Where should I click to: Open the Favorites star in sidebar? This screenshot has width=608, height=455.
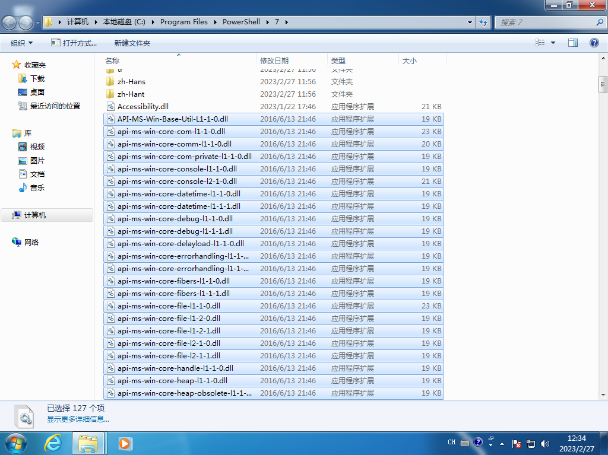point(16,65)
